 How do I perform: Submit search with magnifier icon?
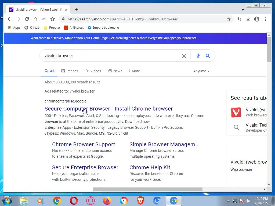208,56
